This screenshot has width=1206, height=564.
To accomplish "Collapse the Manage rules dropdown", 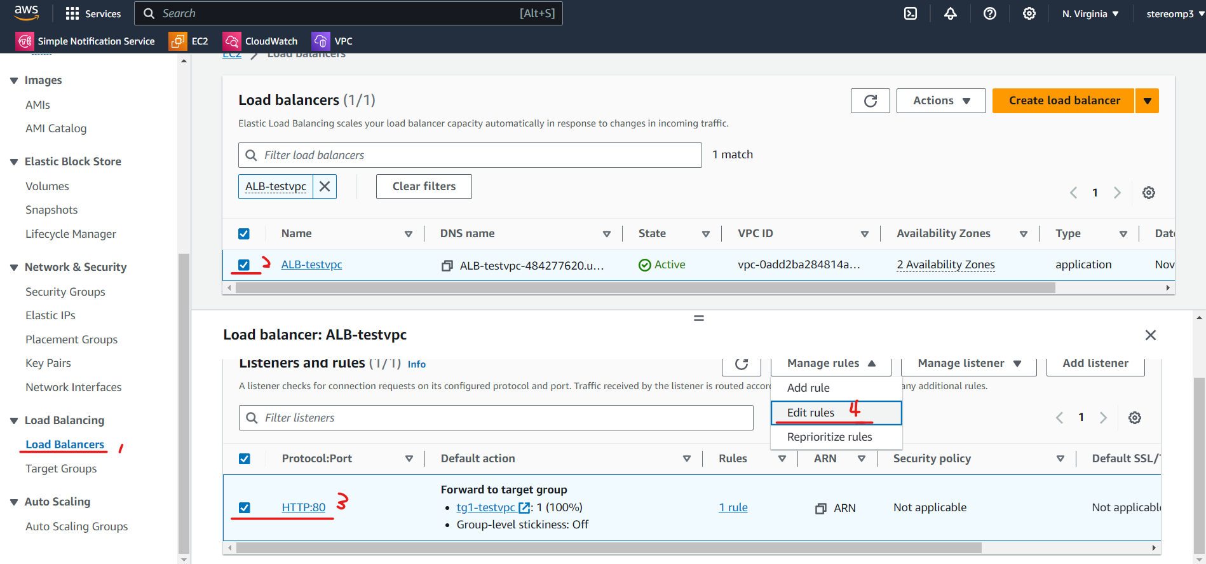I will [831, 364].
